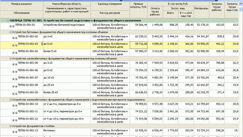Click the materials value 53 550,25
243x137 pixels.
pos(203,44)
